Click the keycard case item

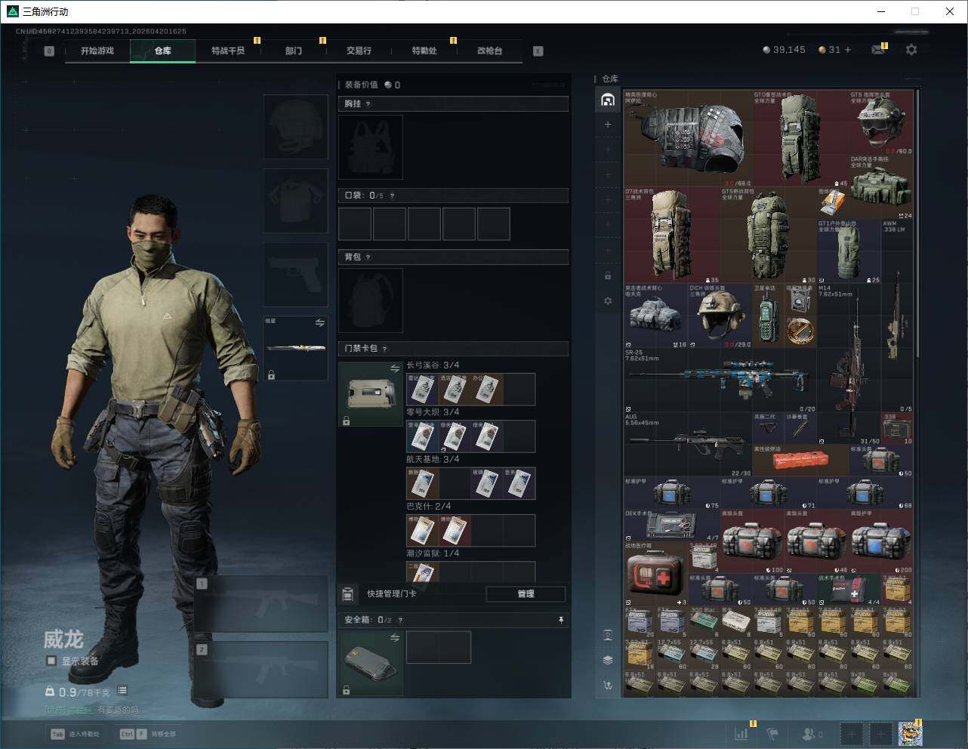pyautogui.click(x=371, y=394)
